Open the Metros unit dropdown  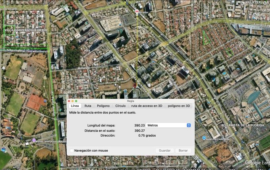pos(169,125)
